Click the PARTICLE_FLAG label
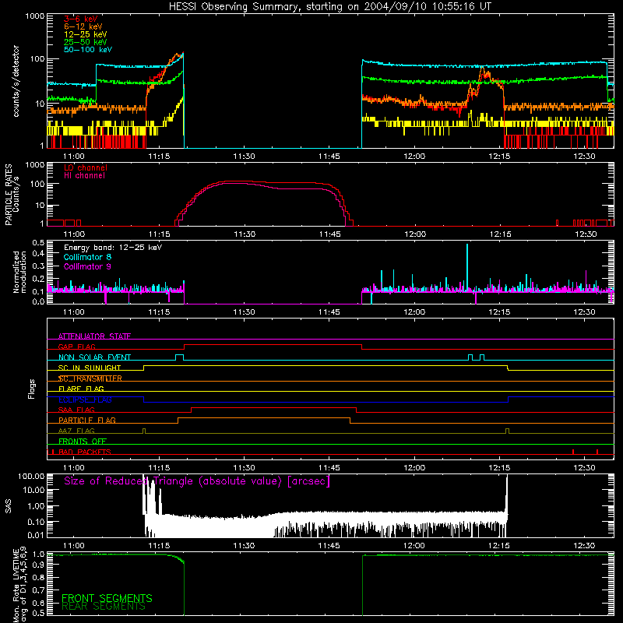Viewport: 623px width, 623px height. pyautogui.click(x=87, y=420)
